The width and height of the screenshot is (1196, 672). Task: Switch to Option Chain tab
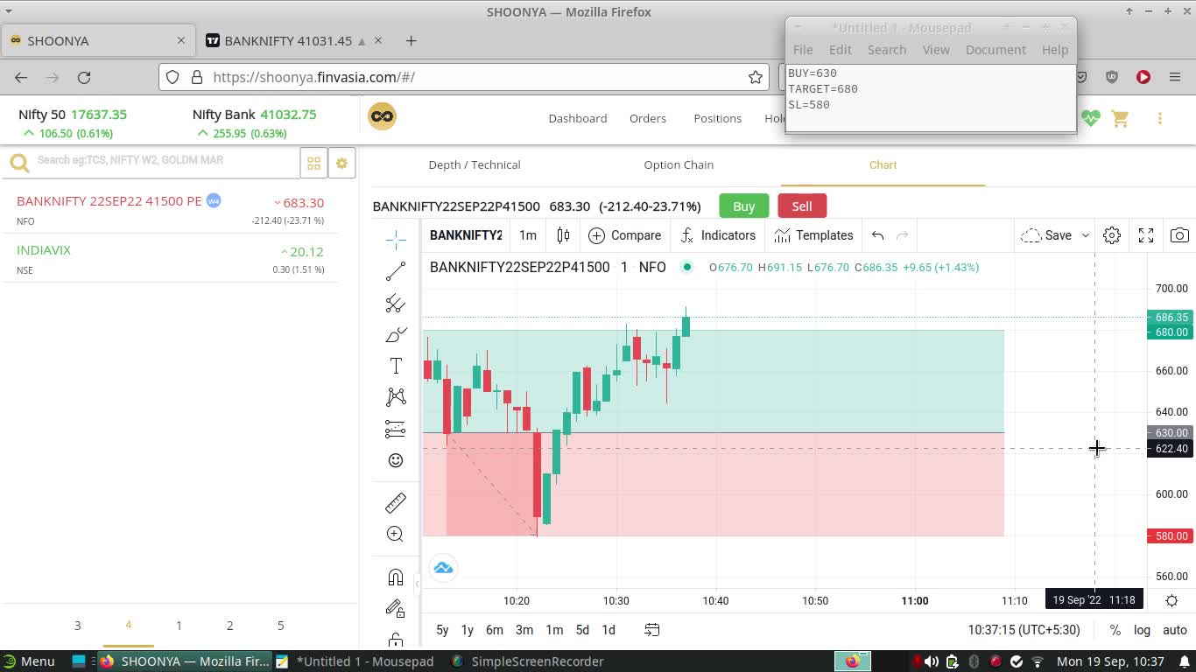point(679,164)
